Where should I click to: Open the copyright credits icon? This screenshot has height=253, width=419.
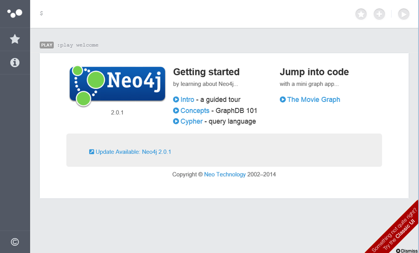click(15, 242)
